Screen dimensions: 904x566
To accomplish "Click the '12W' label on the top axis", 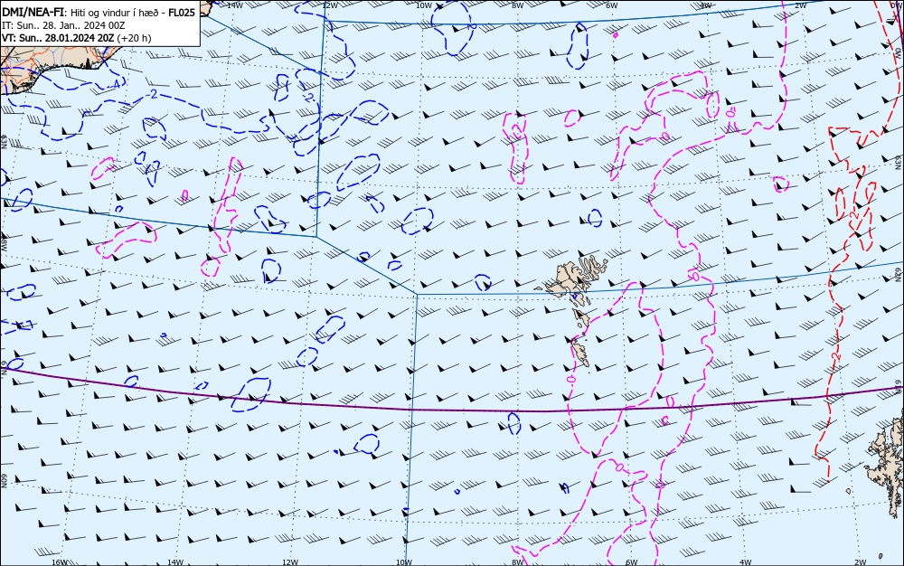I will 329,5.
